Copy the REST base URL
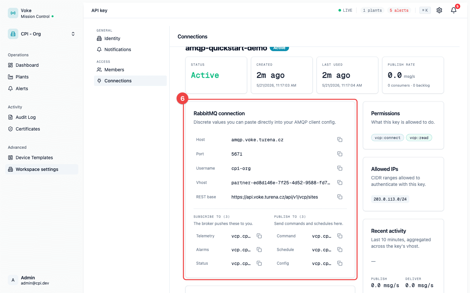 340,197
